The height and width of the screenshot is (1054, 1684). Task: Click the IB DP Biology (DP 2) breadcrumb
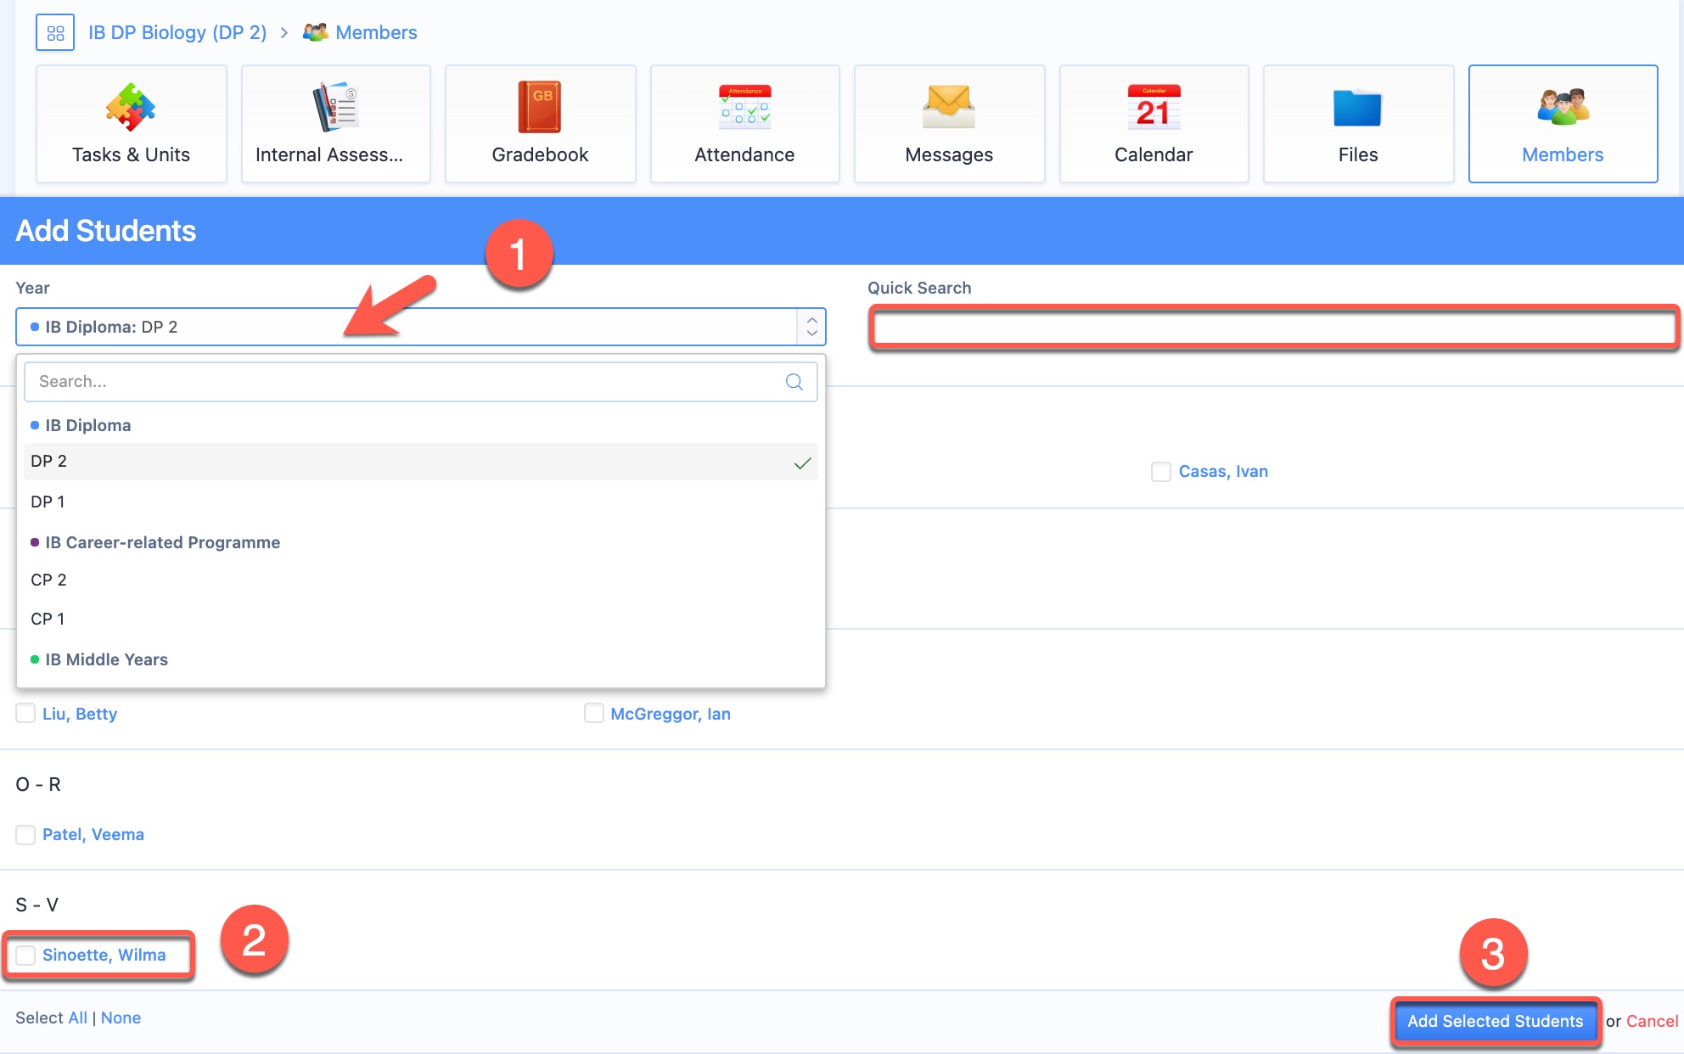(x=177, y=32)
